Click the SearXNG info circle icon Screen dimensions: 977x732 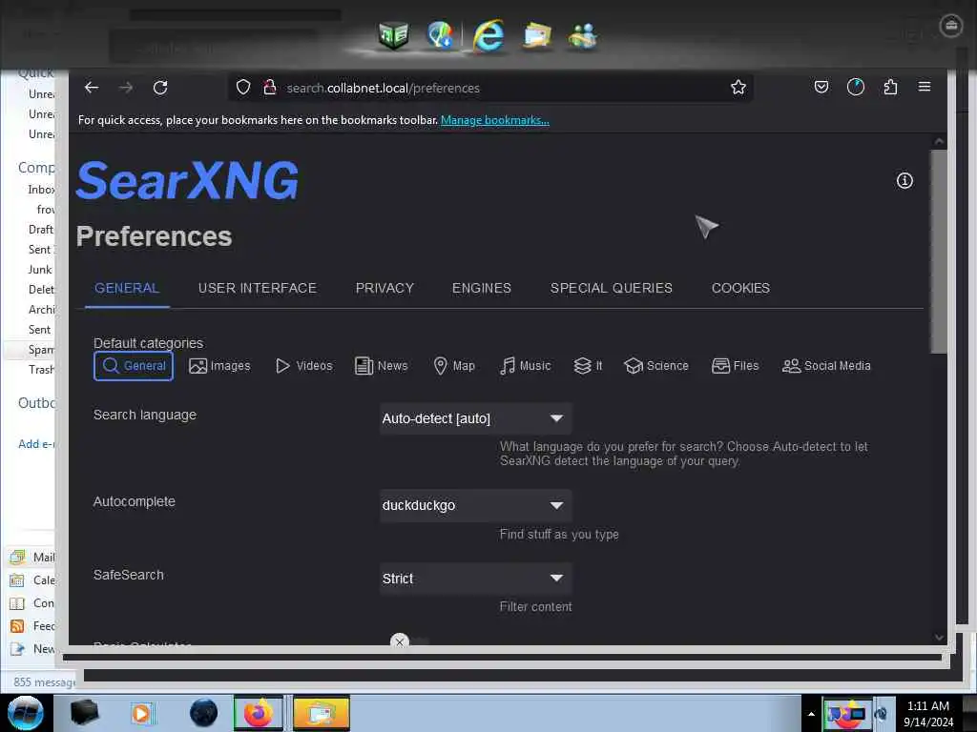904,180
